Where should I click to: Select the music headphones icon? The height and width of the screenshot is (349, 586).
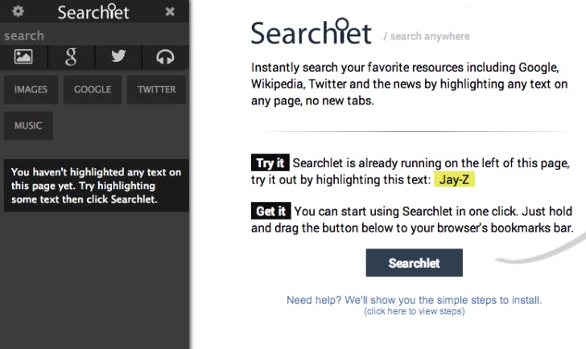tap(165, 56)
